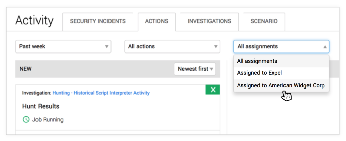Click the NEW column header

(26, 69)
